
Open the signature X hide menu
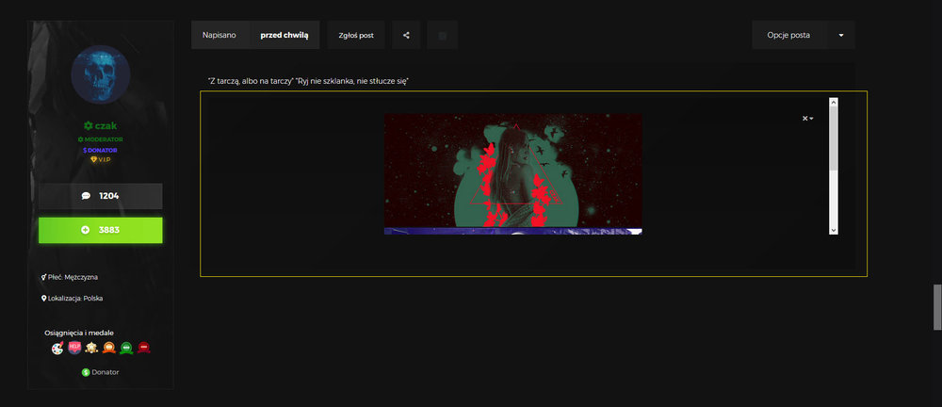[x=808, y=119]
